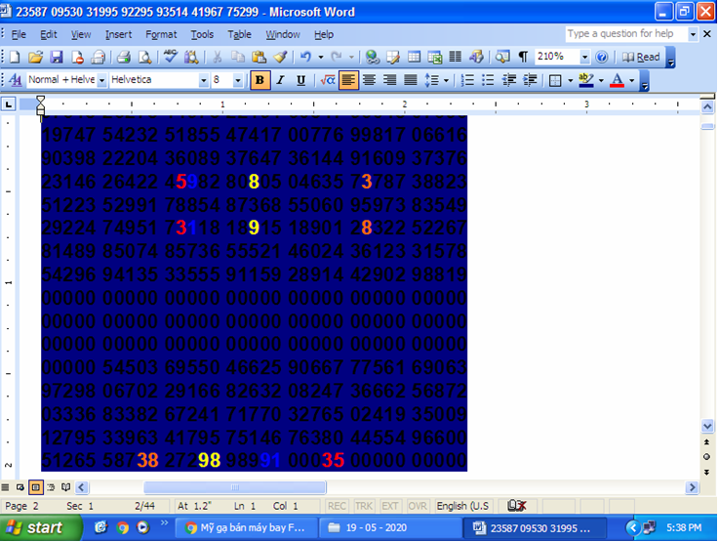719x542 pixels.
Task: Expand the 210% zoom dropdown
Action: click(584, 58)
